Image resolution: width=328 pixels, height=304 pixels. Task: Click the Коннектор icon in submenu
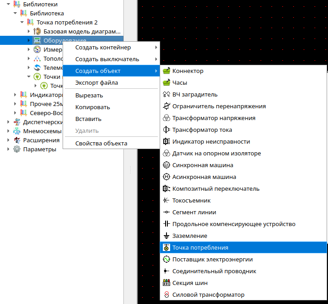click(x=166, y=71)
